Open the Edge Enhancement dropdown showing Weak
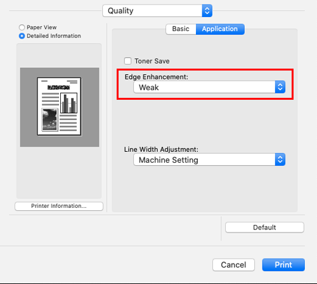The height and width of the screenshot is (284, 317). coord(209,87)
